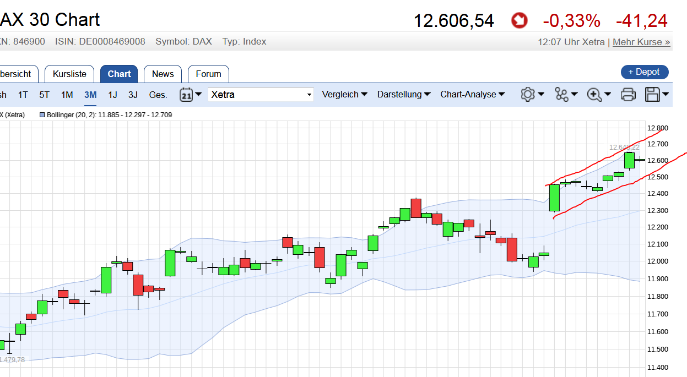Follow the Mehr Kurse link

(x=641, y=42)
